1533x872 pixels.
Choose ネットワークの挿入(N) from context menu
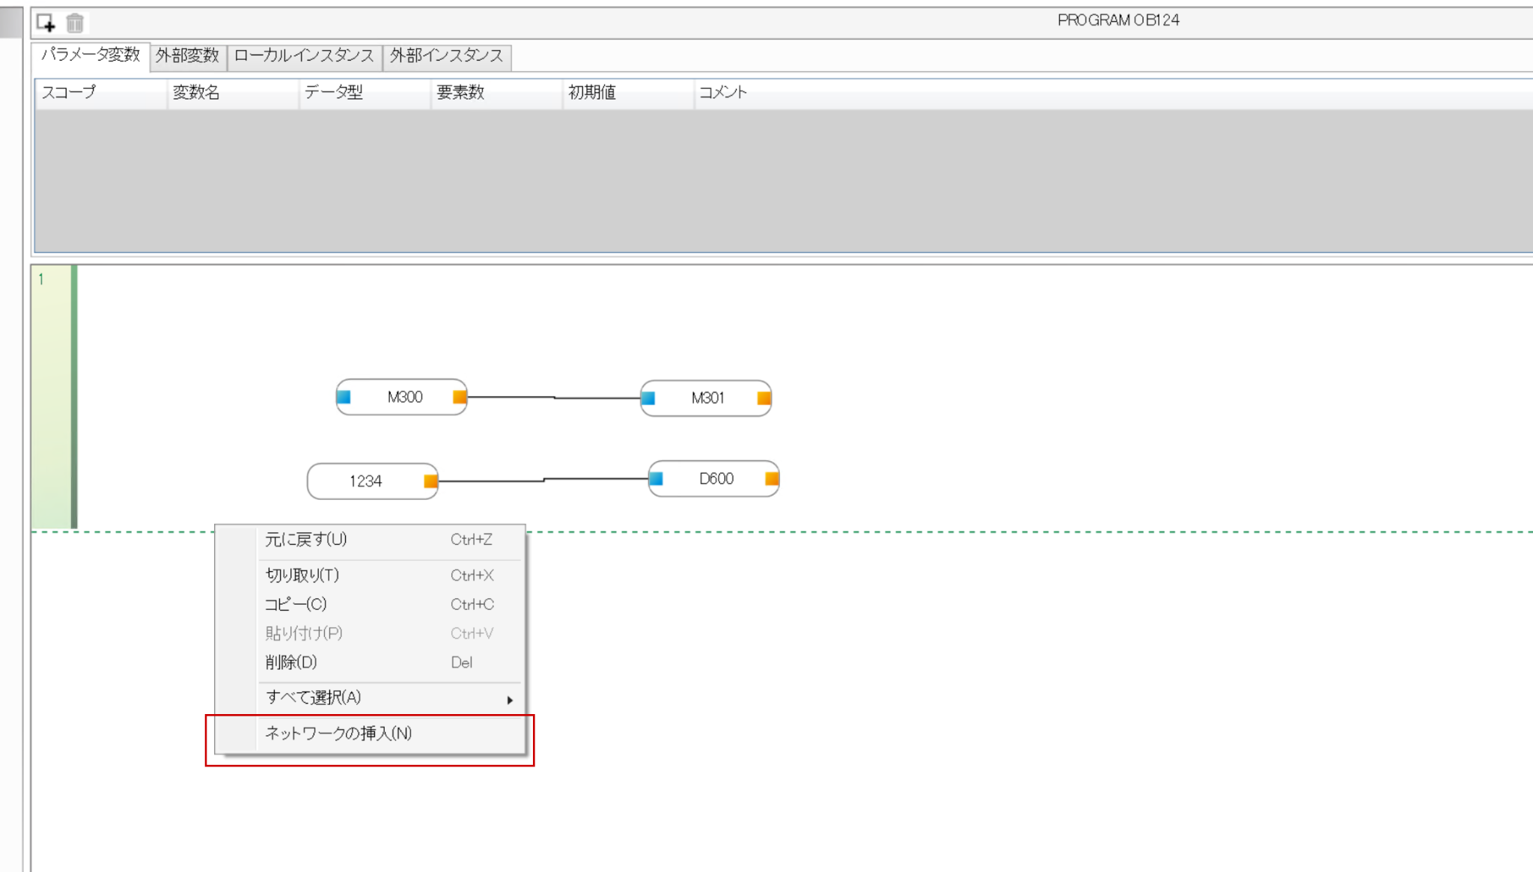[338, 734]
